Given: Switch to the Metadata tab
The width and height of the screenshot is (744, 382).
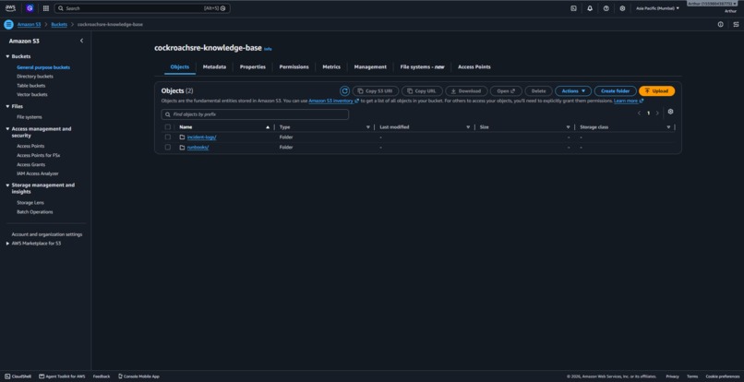Looking at the screenshot, I should click(x=214, y=67).
